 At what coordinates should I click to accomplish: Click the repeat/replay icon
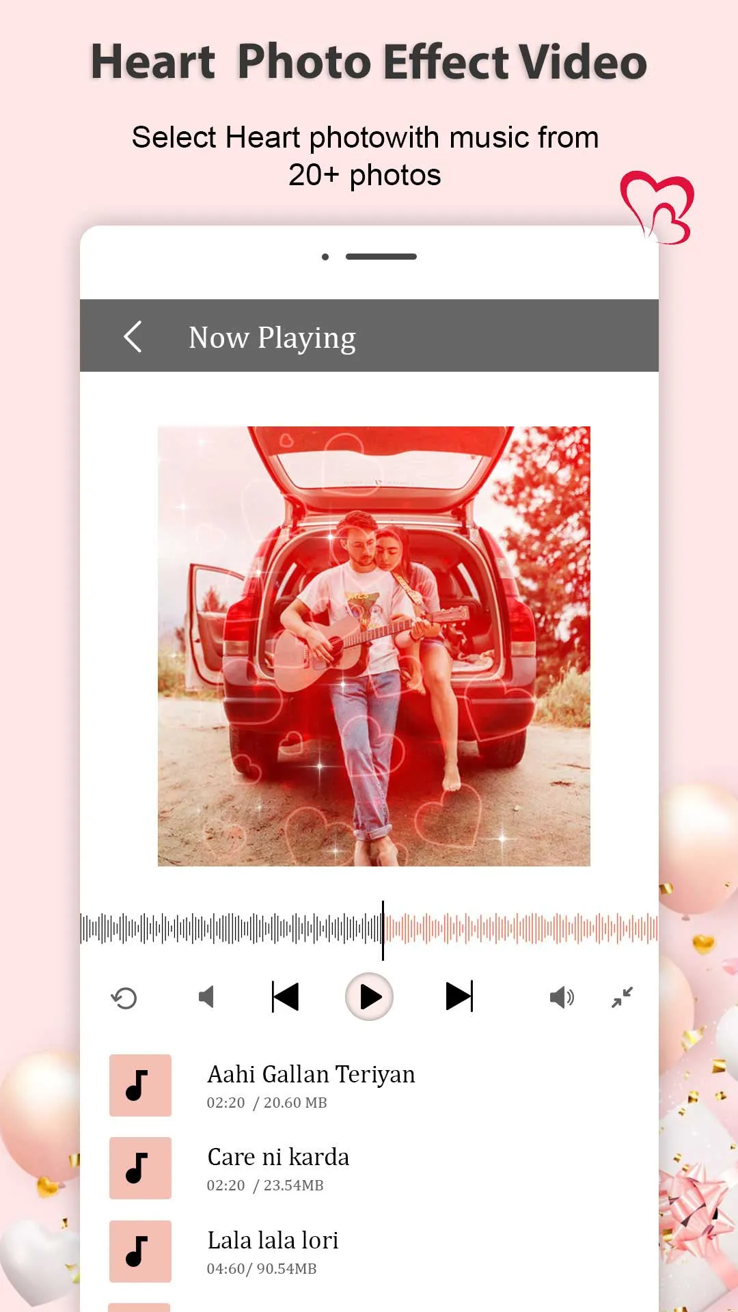point(124,998)
